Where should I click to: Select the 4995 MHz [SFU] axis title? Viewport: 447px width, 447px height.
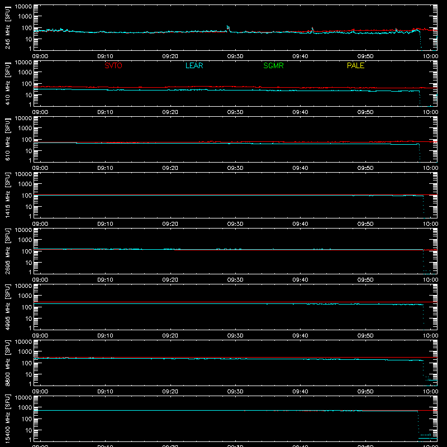click(x=7, y=307)
